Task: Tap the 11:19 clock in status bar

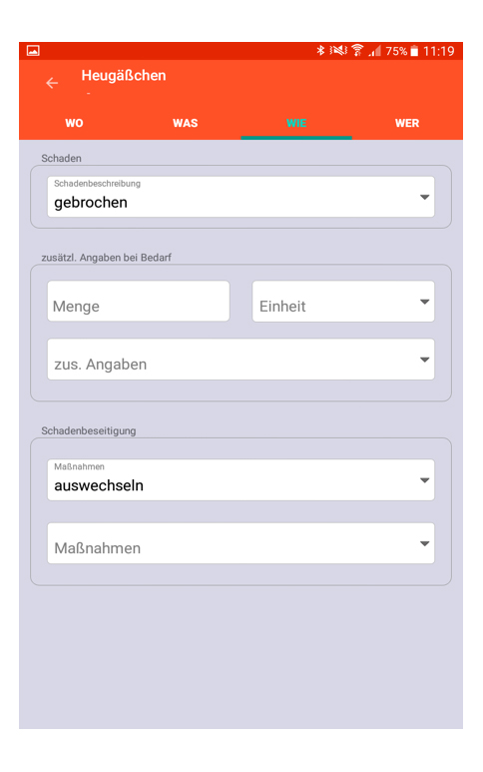Action: [x=438, y=51]
